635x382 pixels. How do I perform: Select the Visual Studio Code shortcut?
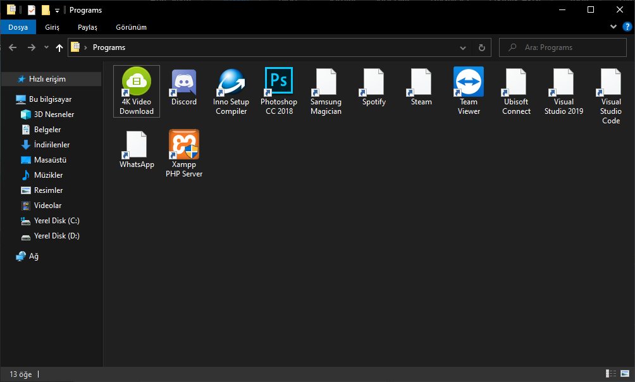(x=611, y=96)
